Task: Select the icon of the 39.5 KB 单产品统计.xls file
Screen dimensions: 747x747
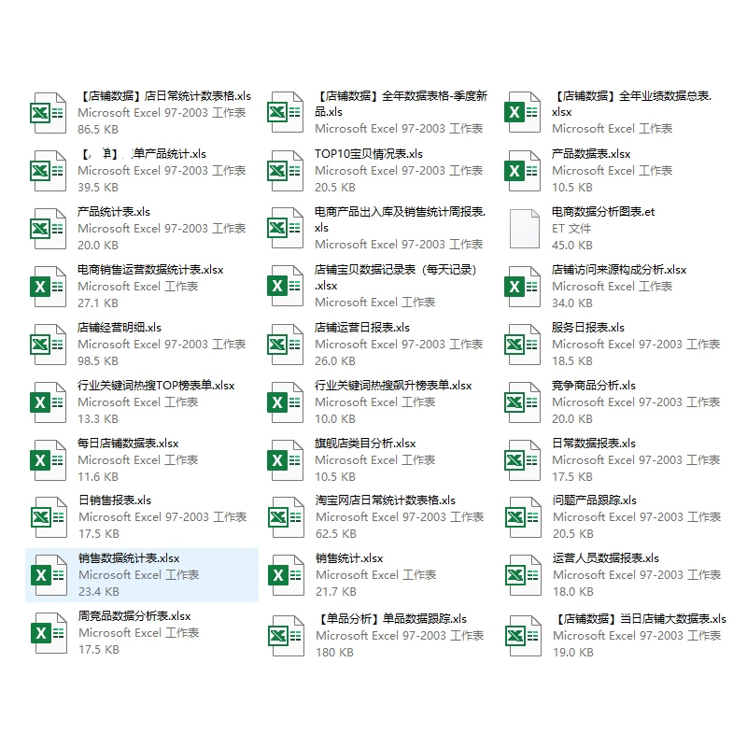Action: 49,171
